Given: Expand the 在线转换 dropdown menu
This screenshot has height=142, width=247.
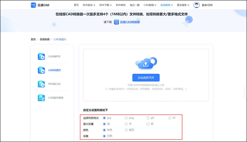Looking at the screenshot, I should [x=167, y=5].
